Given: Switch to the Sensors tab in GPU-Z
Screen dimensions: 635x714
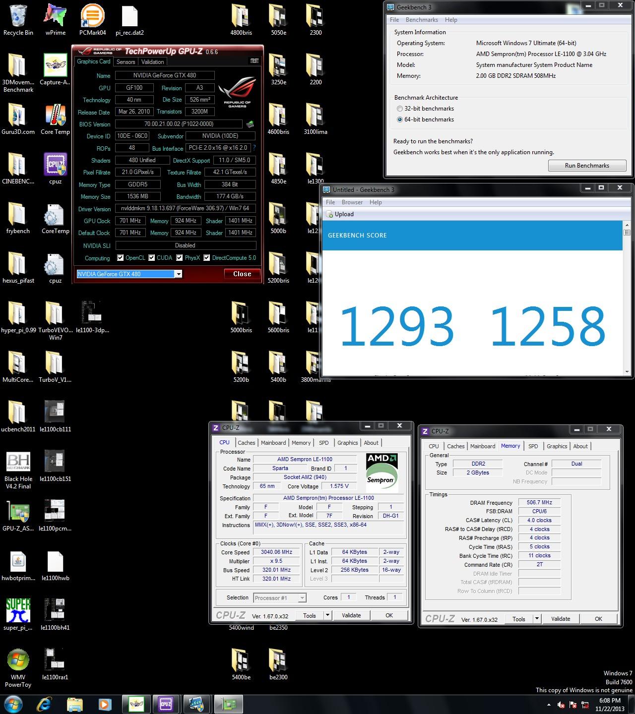Looking at the screenshot, I should (126, 62).
